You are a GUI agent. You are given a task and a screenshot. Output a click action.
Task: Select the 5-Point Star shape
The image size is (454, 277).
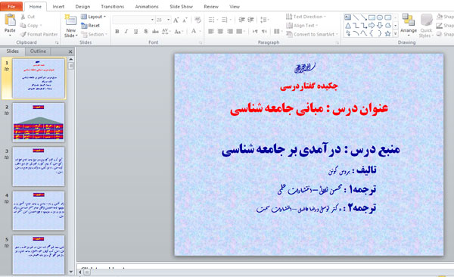point(388,33)
